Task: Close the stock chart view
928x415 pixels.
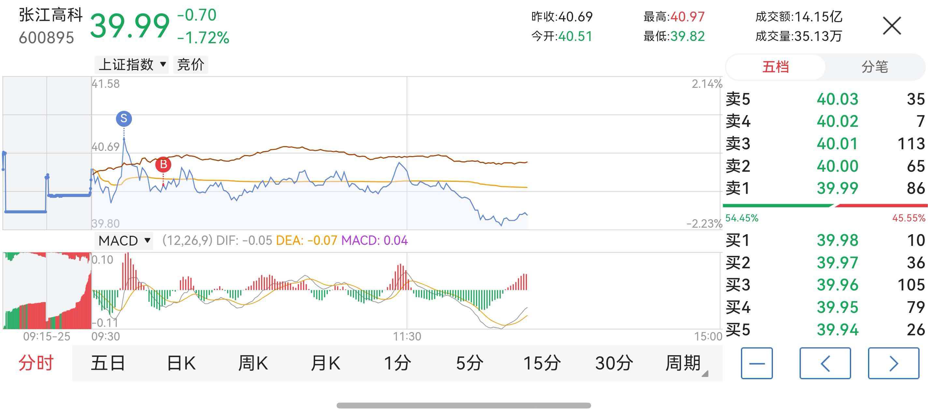Action: point(892,26)
